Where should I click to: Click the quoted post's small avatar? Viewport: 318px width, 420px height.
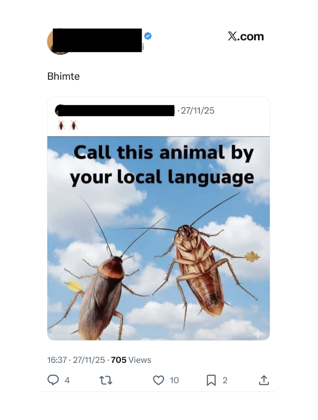(59, 110)
